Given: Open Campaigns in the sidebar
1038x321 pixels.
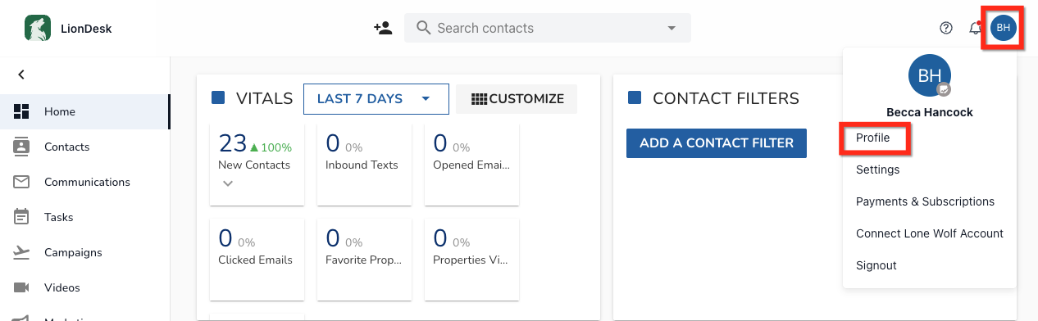Looking at the screenshot, I should (84, 252).
